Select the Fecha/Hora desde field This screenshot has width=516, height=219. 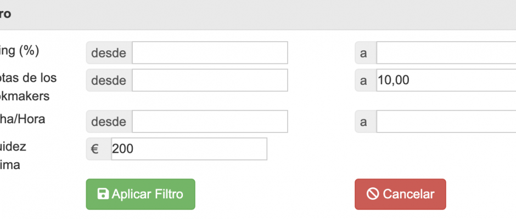pyautogui.click(x=210, y=122)
